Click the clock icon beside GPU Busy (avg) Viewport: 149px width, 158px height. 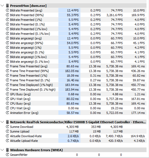pos(7,94)
